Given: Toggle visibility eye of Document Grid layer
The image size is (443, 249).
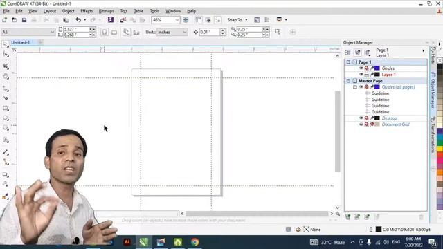Looking at the screenshot, I should click(361, 124).
